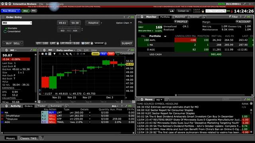
Task: Click the Monitor panel Filter icon
Action: tap(230, 17)
